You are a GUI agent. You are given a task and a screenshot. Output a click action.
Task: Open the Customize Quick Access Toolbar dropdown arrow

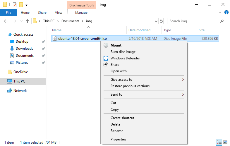[x=26, y=5]
